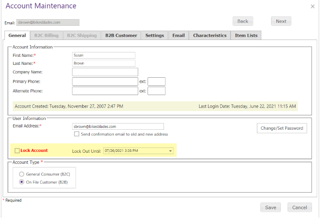Image resolution: width=320 pixels, height=219 pixels.
Task: Go to the Email tab
Action: point(178,36)
